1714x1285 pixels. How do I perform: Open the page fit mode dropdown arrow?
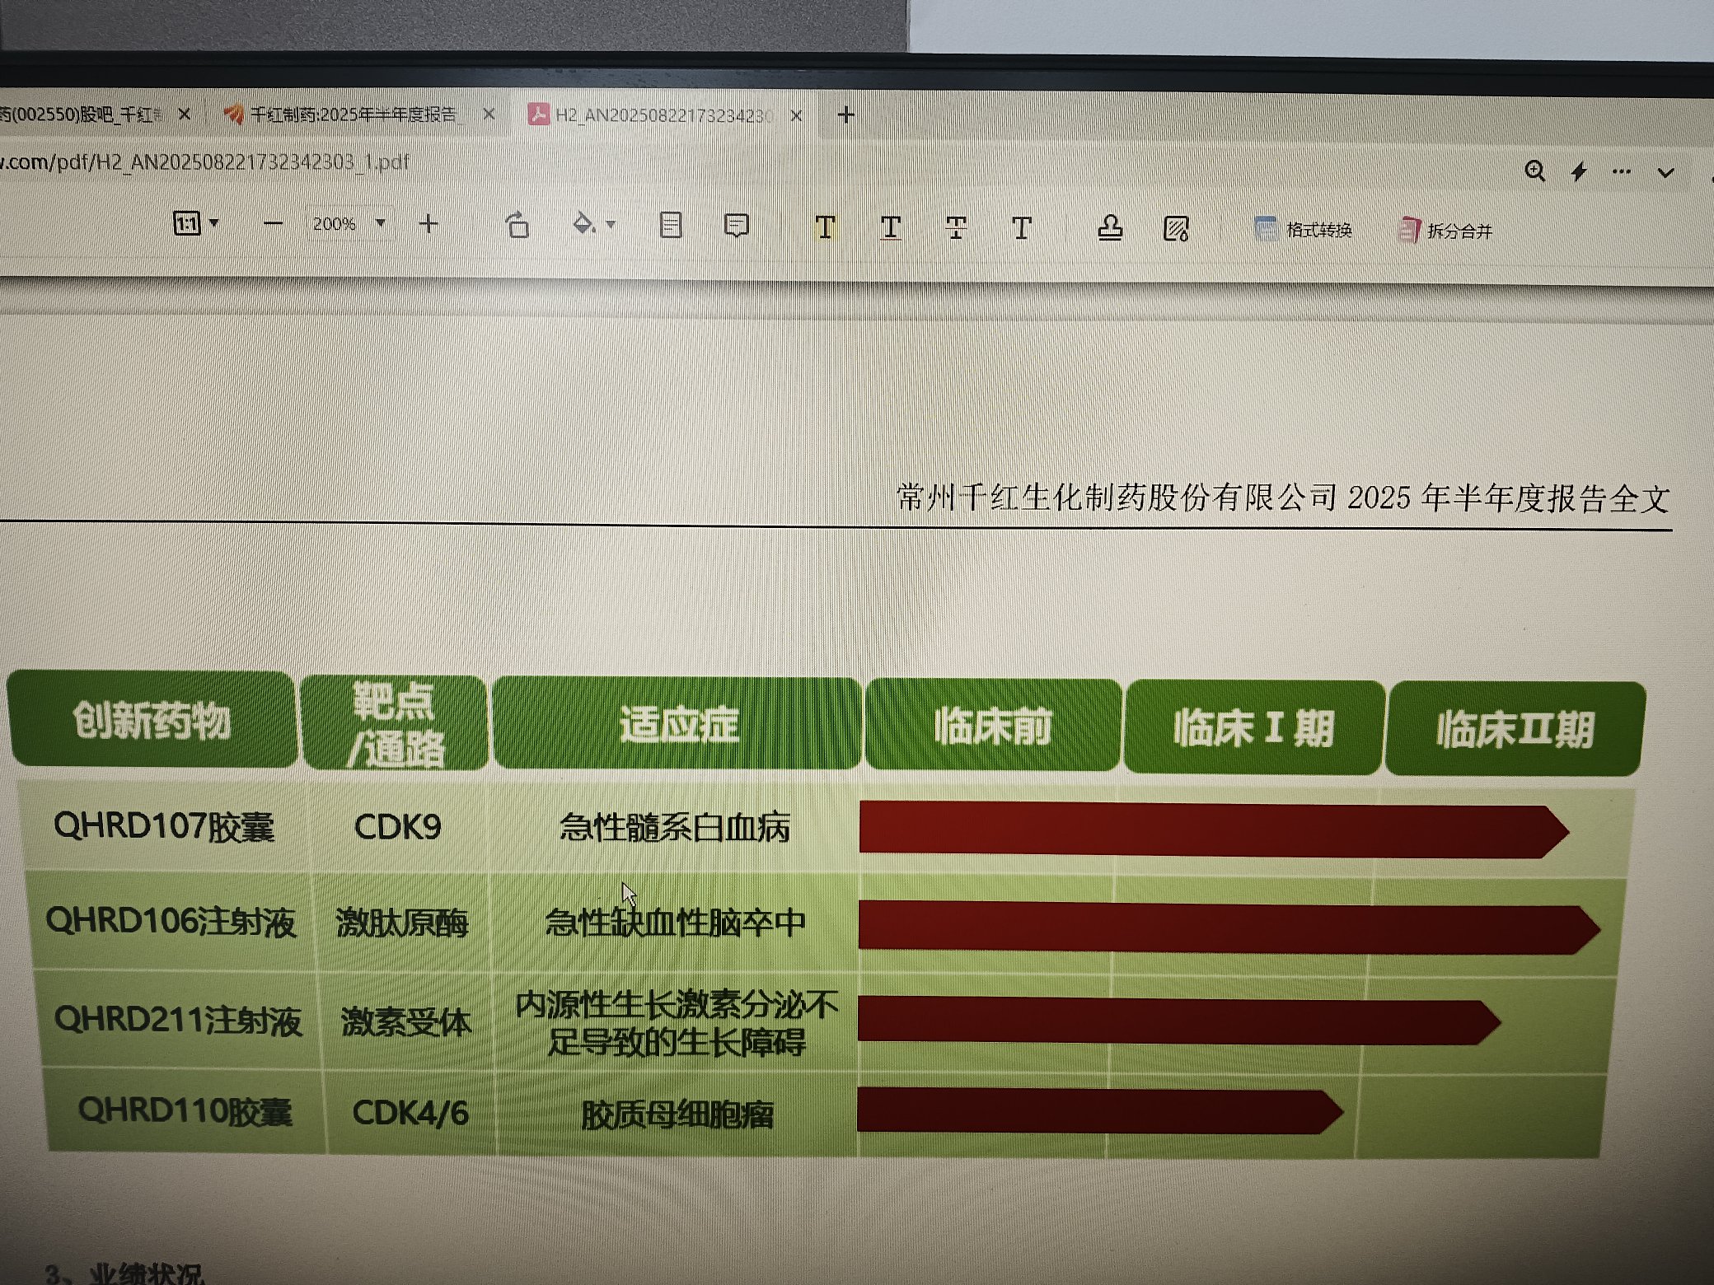tap(214, 223)
